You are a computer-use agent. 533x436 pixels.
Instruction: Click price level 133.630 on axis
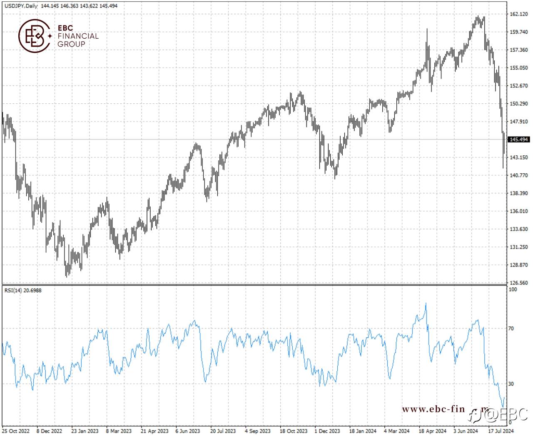coord(519,229)
